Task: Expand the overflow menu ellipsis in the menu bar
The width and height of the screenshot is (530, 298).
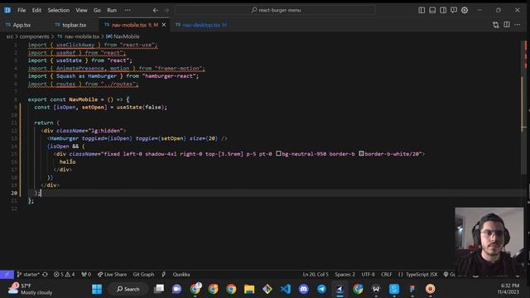Action: click(x=128, y=10)
